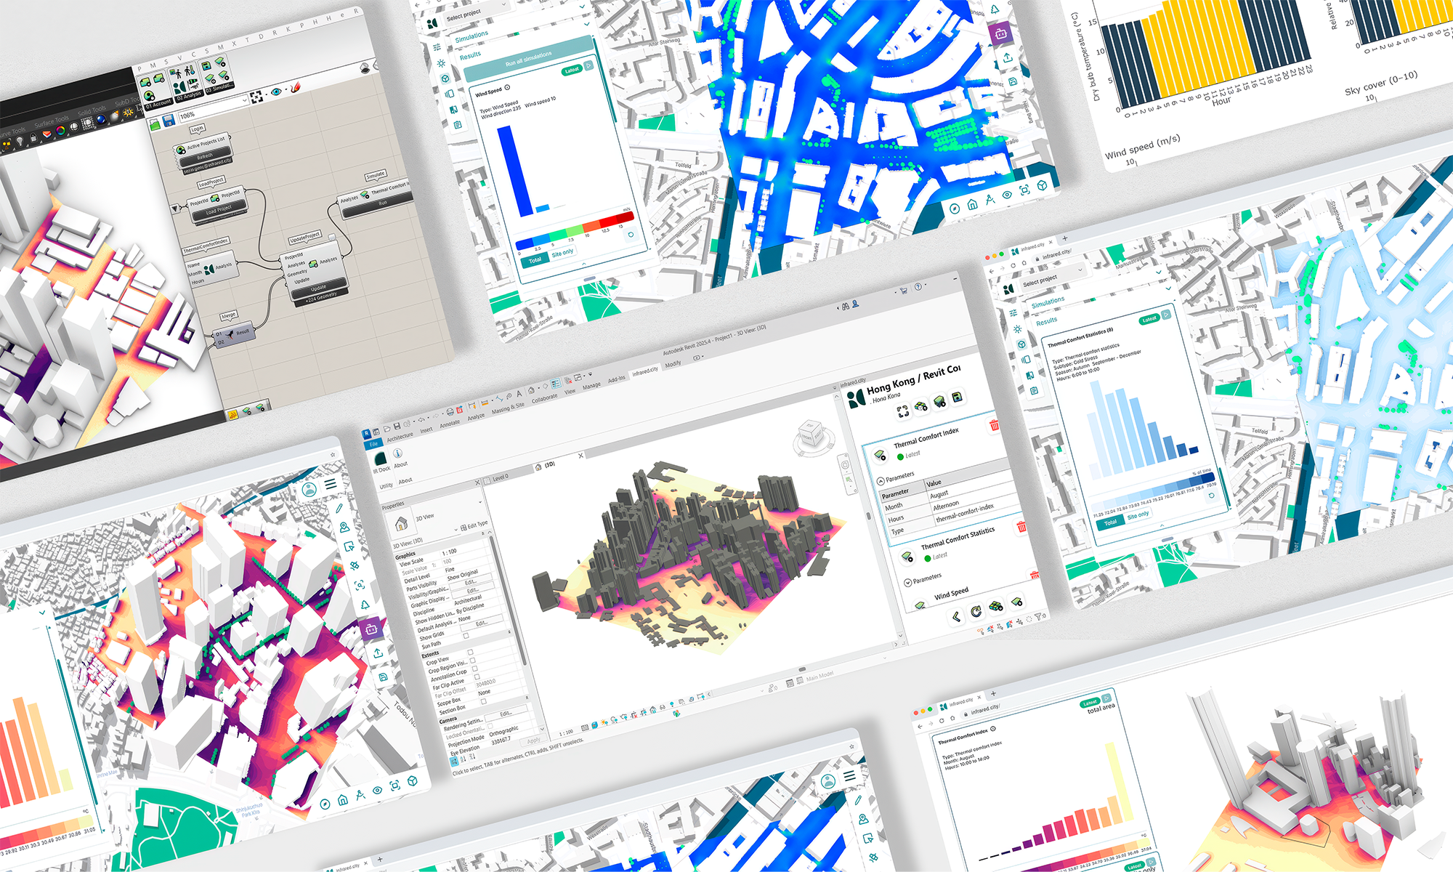Expand Parameters under Thermal Comfort Statistics in Revit dock
1453x872 pixels.
click(x=907, y=582)
